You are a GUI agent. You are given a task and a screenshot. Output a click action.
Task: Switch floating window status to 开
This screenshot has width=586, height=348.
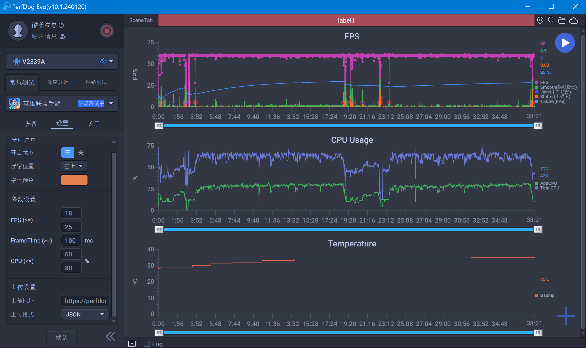pos(68,152)
